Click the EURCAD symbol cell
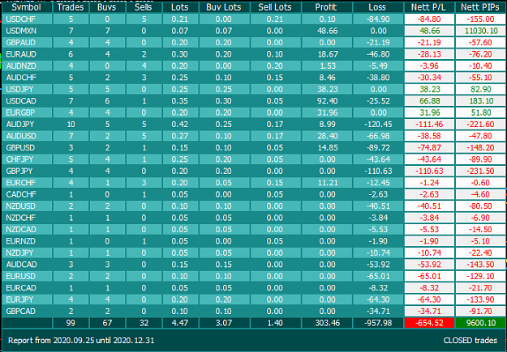This screenshot has width=507, height=352. [x=27, y=288]
